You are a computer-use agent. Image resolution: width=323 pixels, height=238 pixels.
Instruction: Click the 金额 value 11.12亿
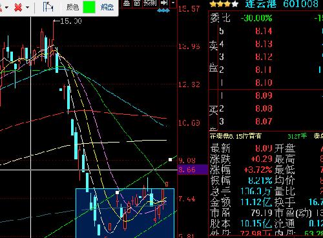point(256,202)
